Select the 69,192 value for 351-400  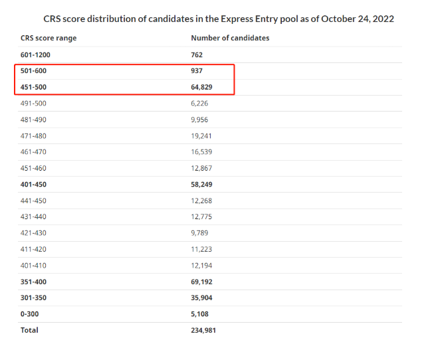[201, 282]
